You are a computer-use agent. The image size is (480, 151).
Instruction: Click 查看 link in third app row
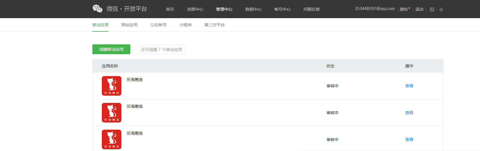click(x=409, y=139)
